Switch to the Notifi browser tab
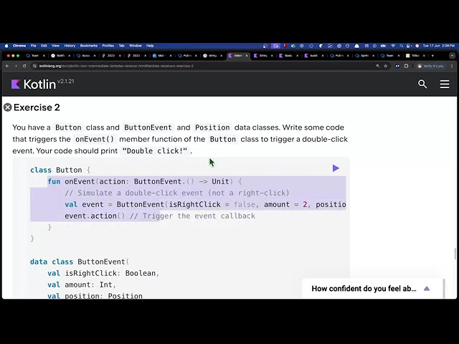The image size is (459, 344). point(60,56)
